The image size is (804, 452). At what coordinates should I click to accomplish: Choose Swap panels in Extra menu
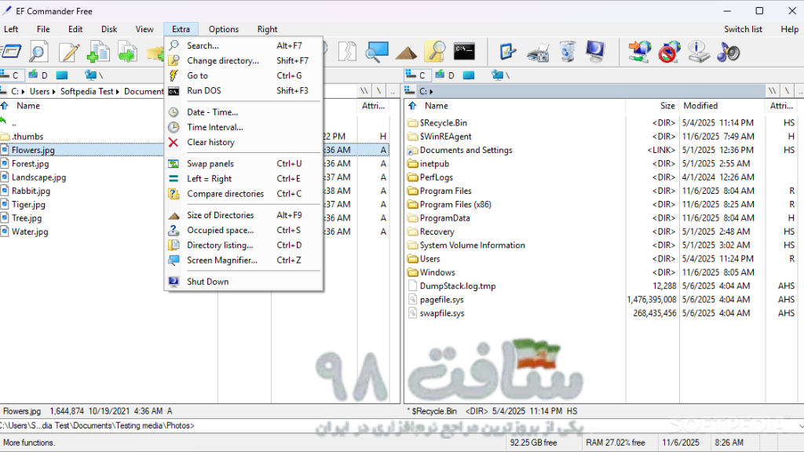(x=243, y=163)
